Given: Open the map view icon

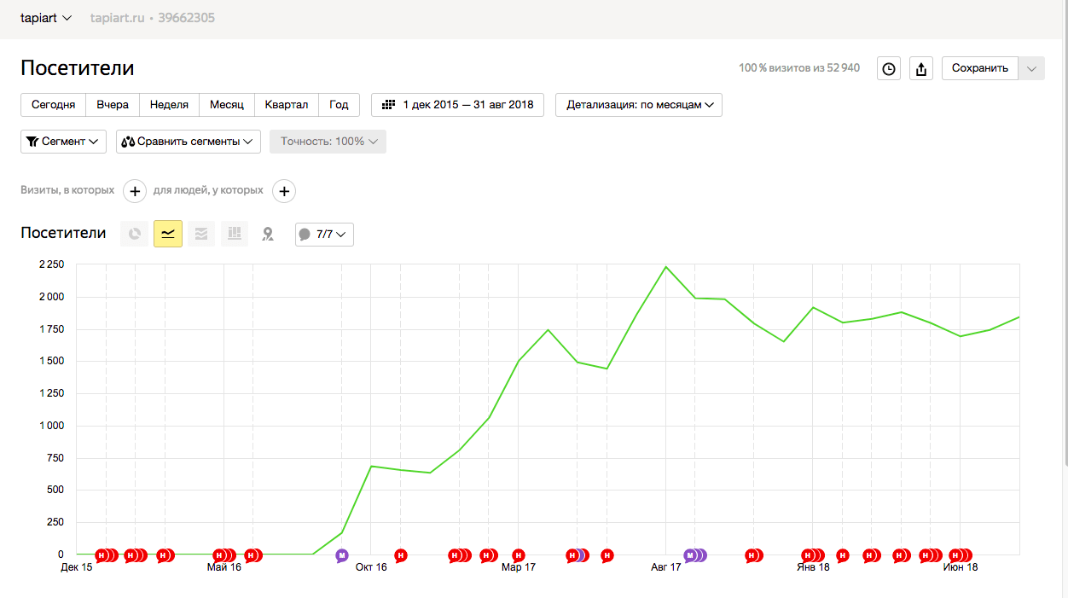Looking at the screenshot, I should 268,234.
